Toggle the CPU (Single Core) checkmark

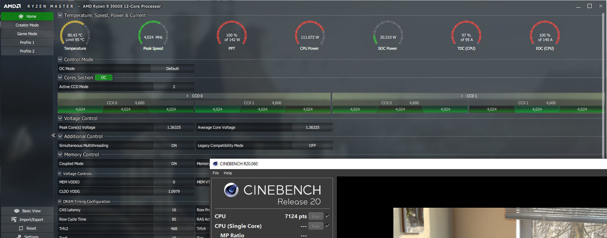pos(327,226)
